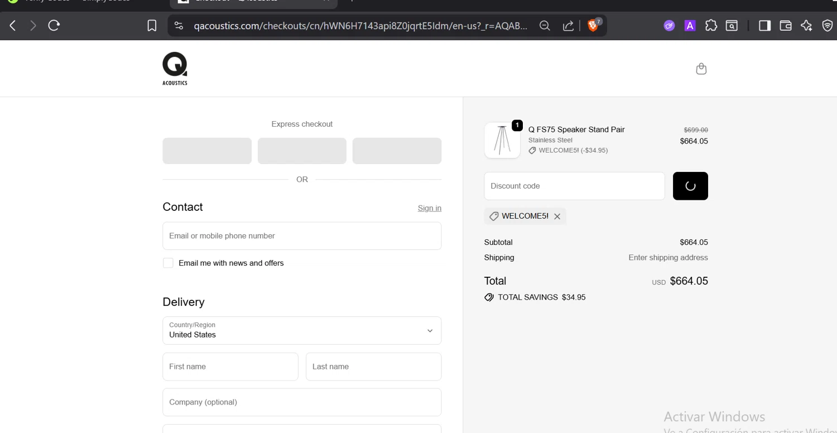Image resolution: width=837 pixels, height=433 pixels.
Task: Click the First name field
Action: click(x=230, y=367)
